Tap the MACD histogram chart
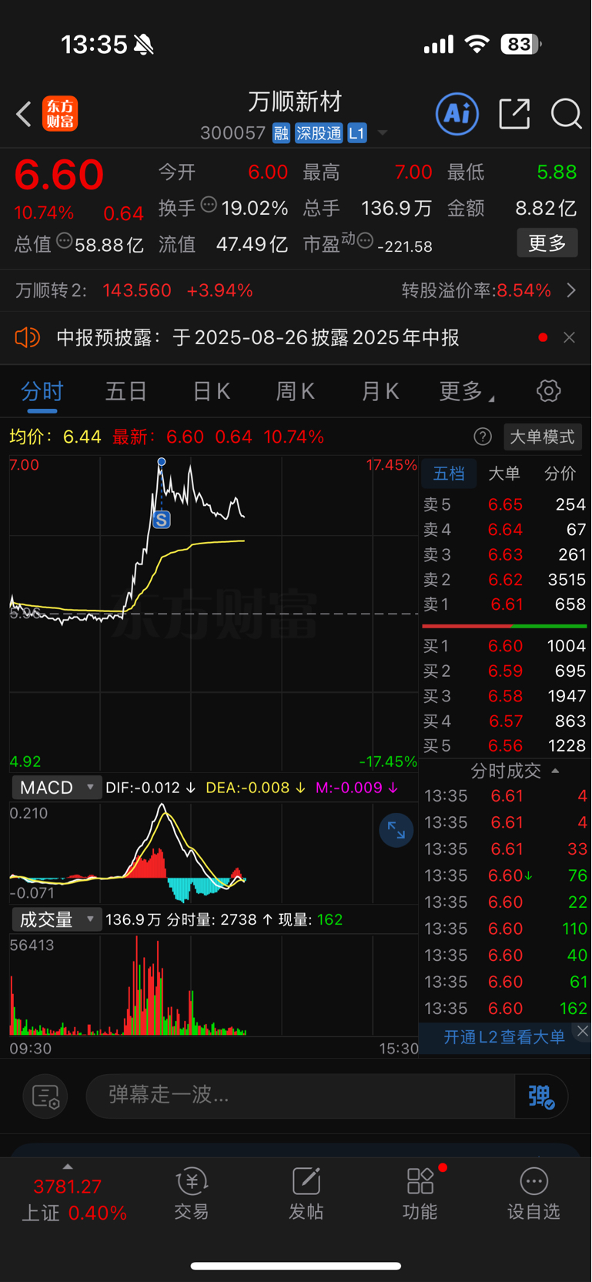Viewport: 592px width, 1282px height. pos(213,852)
